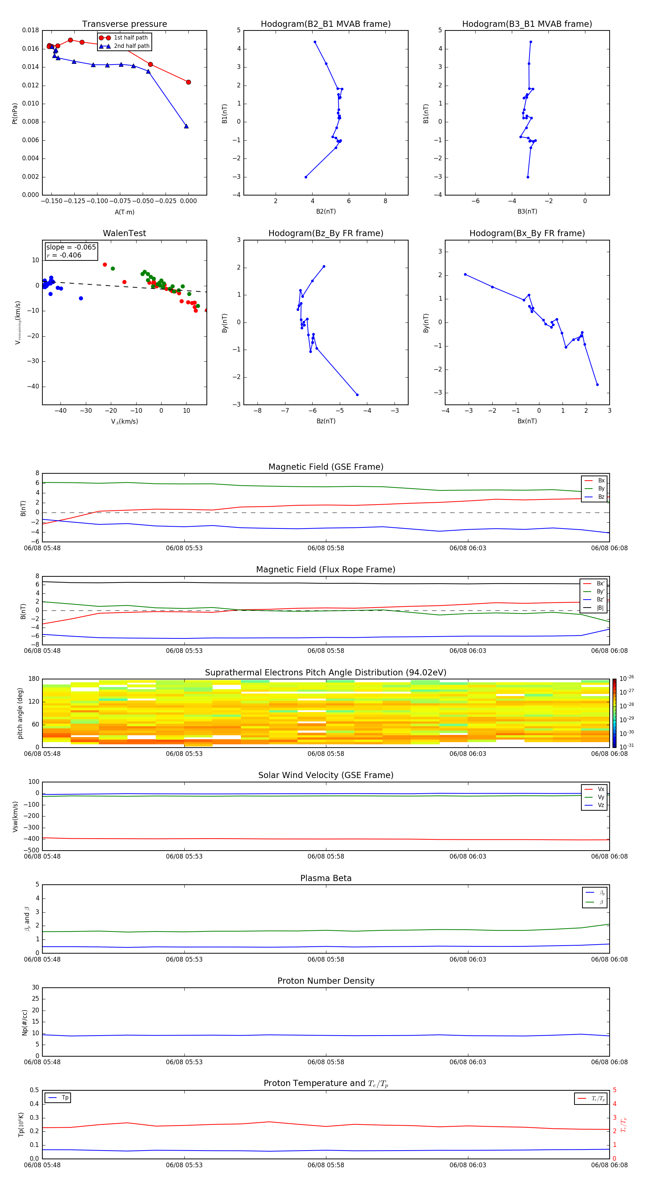Click 'V_remaining(km/s)' y-axis label

tap(18, 322)
